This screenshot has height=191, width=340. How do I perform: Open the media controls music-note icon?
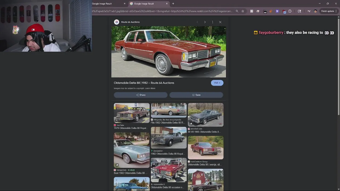(309, 11)
